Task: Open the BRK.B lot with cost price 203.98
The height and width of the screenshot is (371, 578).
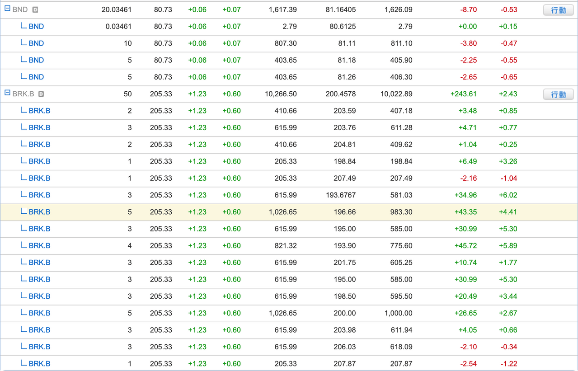Action: [39, 330]
